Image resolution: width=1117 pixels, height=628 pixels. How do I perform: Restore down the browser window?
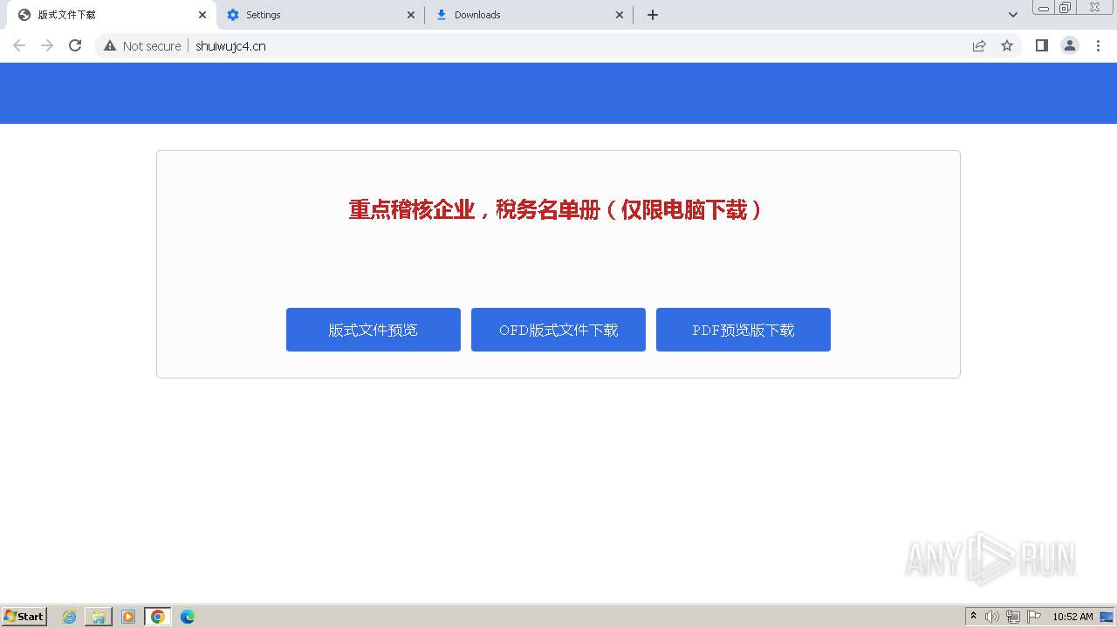tap(1066, 7)
